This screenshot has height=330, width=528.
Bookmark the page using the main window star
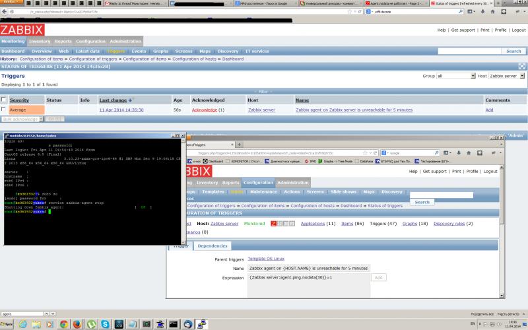click(350, 11)
